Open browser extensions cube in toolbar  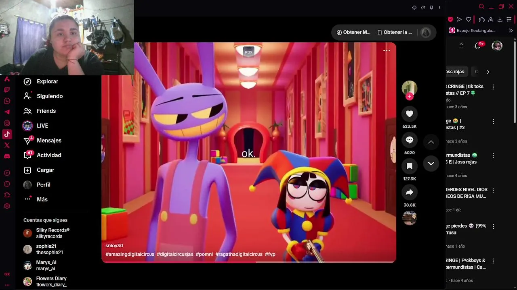tap(481, 19)
